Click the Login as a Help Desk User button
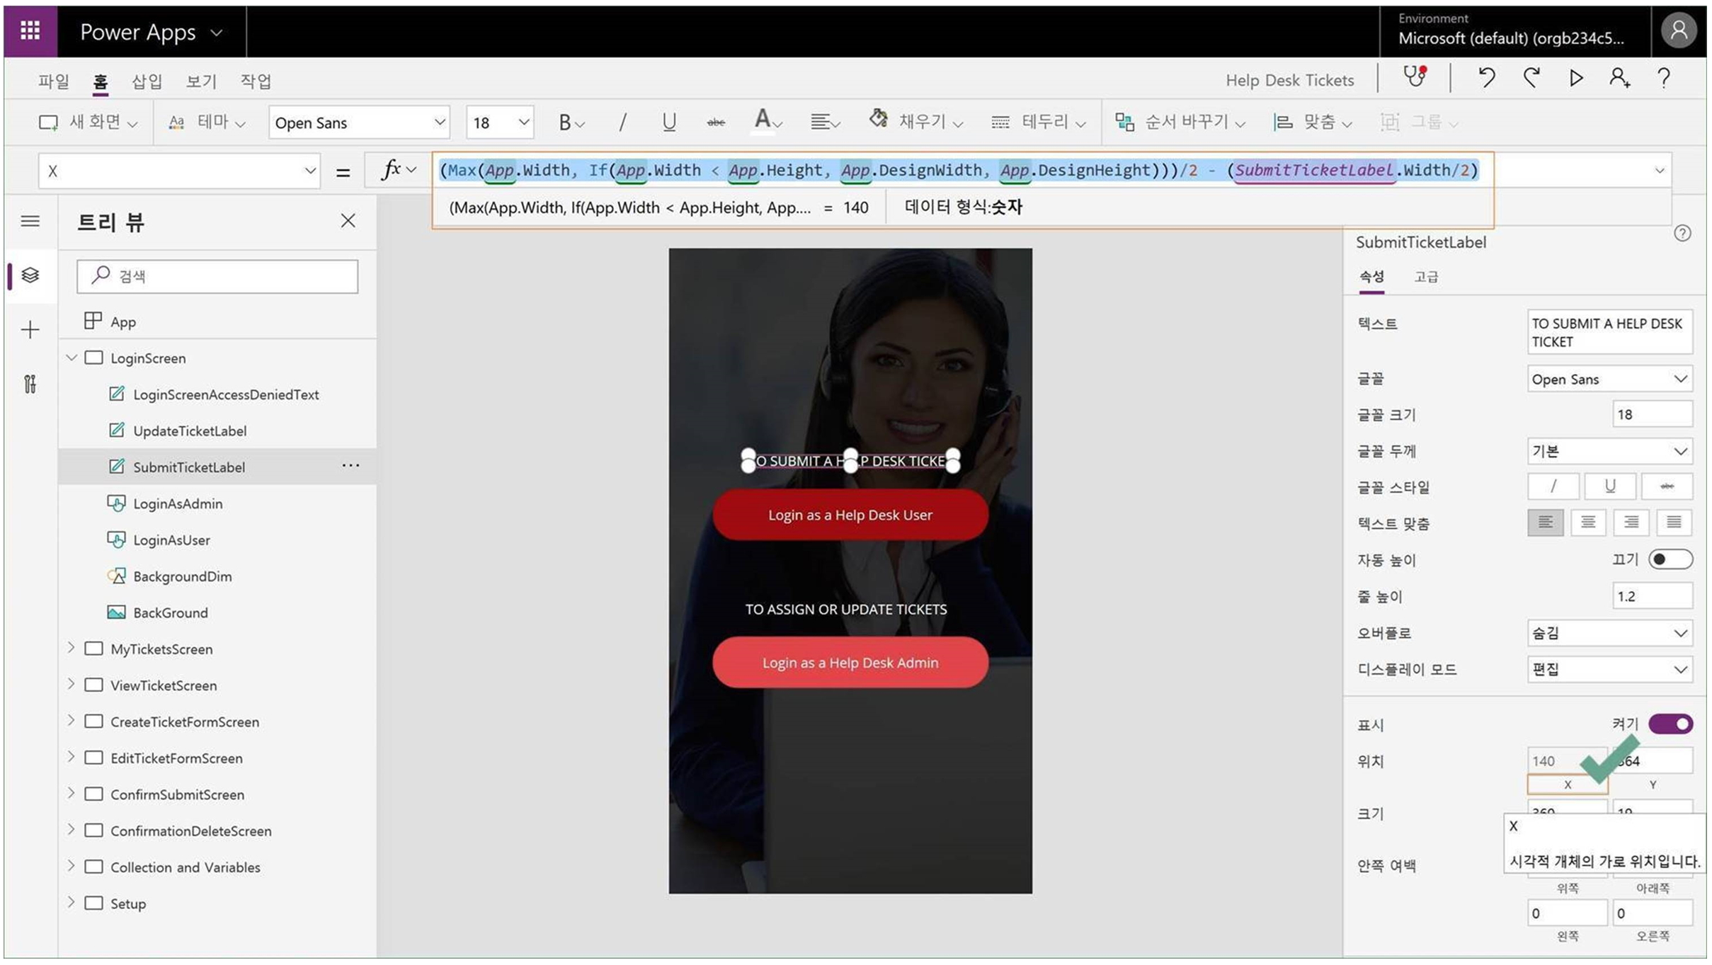Image resolution: width=1712 pixels, height=965 pixels. pos(850,515)
